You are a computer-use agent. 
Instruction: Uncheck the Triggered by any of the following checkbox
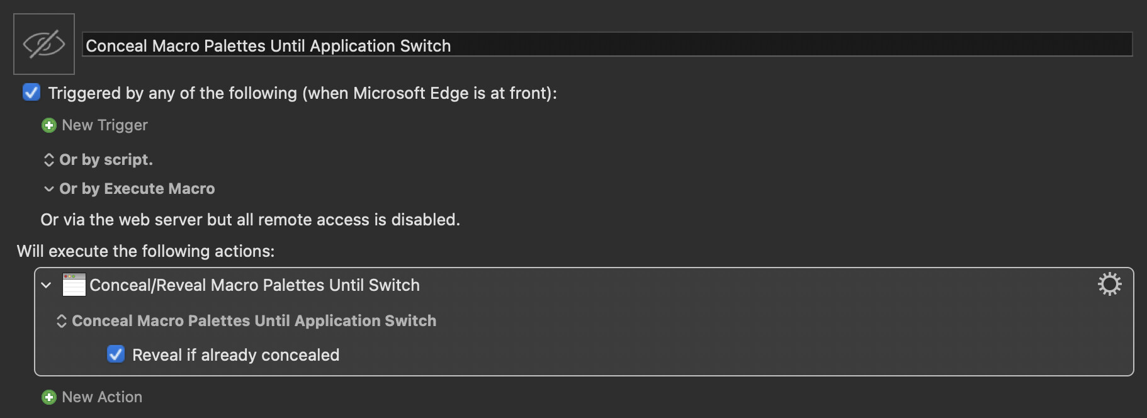[31, 93]
